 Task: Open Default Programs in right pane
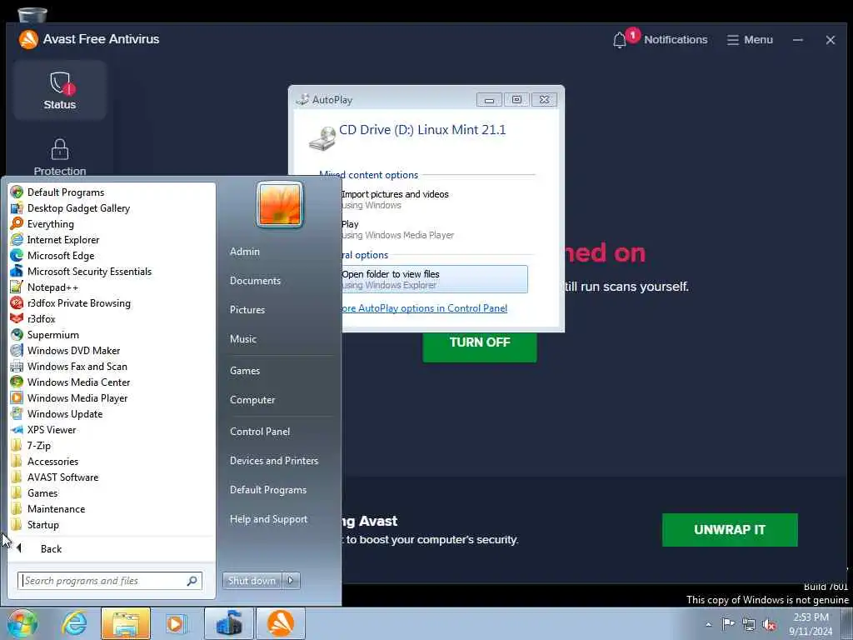pos(268,490)
